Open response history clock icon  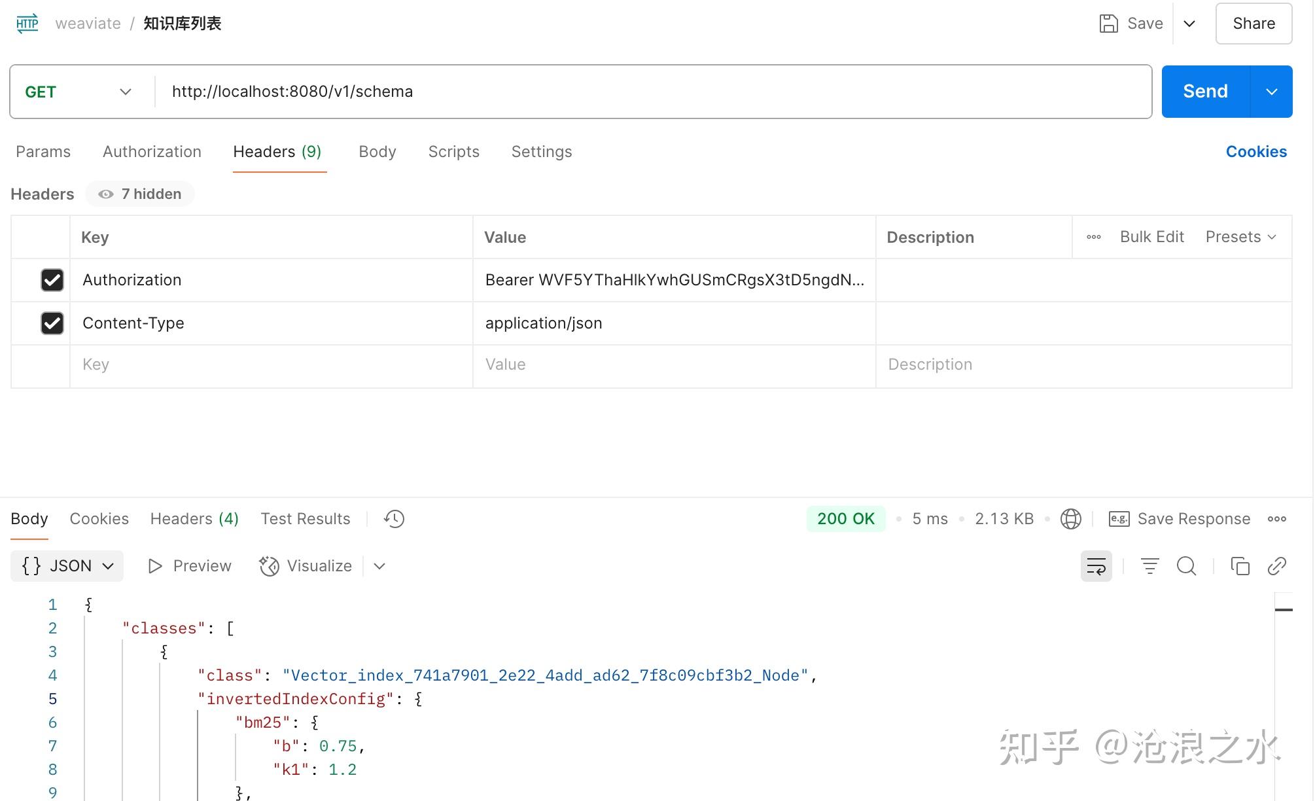click(x=394, y=519)
